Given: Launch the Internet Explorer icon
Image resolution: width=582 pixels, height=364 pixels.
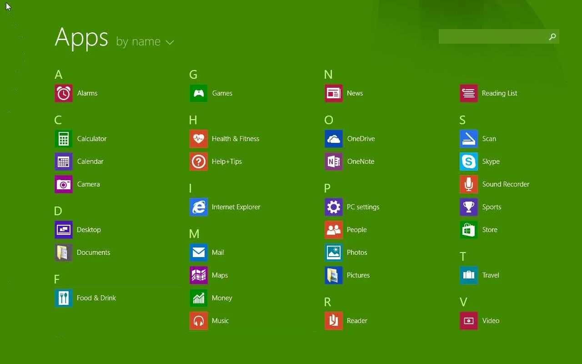Looking at the screenshot, I should tap(199, 207).
